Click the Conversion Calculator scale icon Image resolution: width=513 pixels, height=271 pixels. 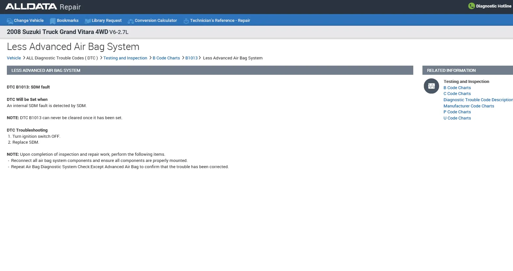point(131,21)
